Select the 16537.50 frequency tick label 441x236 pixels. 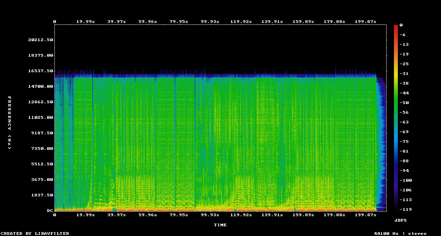tap(40, 71)
